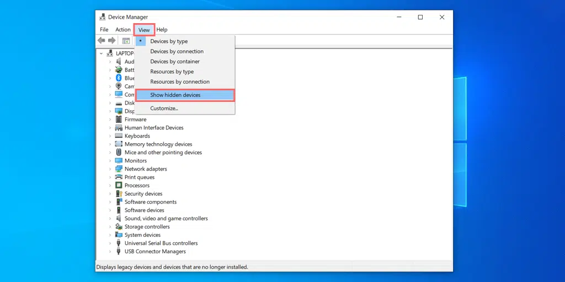Image resolution: width=565 pixels, height=282 pixels.
Task: Click the Human Interface Devices icon
Action: pyautogui.click(x=119, y=127)
